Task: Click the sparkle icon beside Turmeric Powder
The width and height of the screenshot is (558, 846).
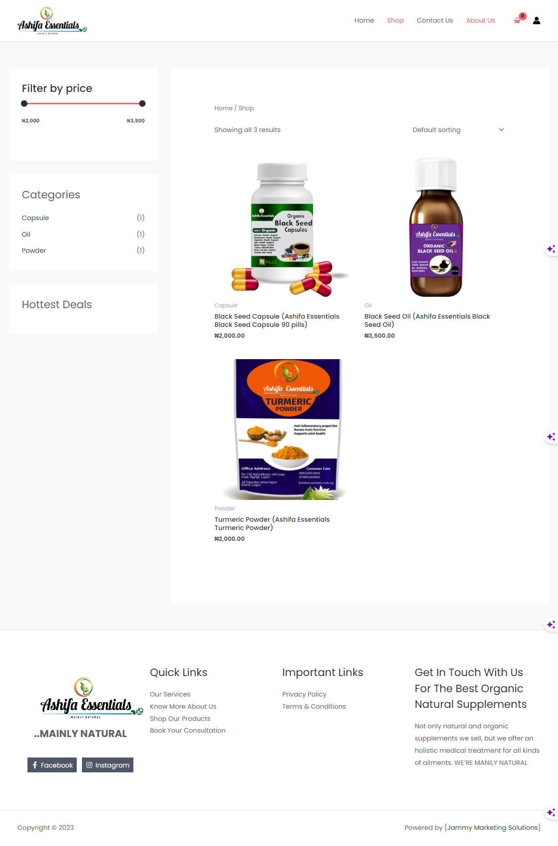Action: [551, 437]
